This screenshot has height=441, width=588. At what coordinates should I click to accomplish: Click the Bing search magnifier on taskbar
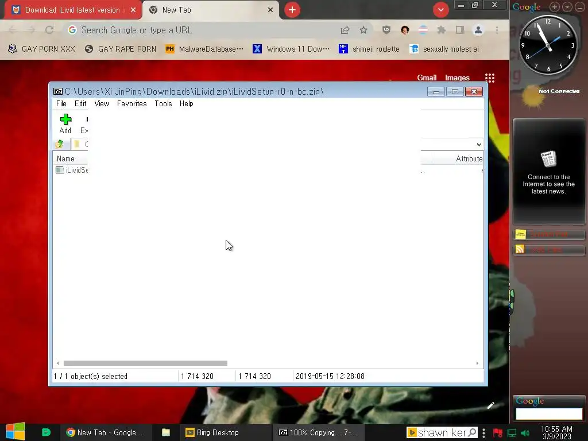coord(473,432)
